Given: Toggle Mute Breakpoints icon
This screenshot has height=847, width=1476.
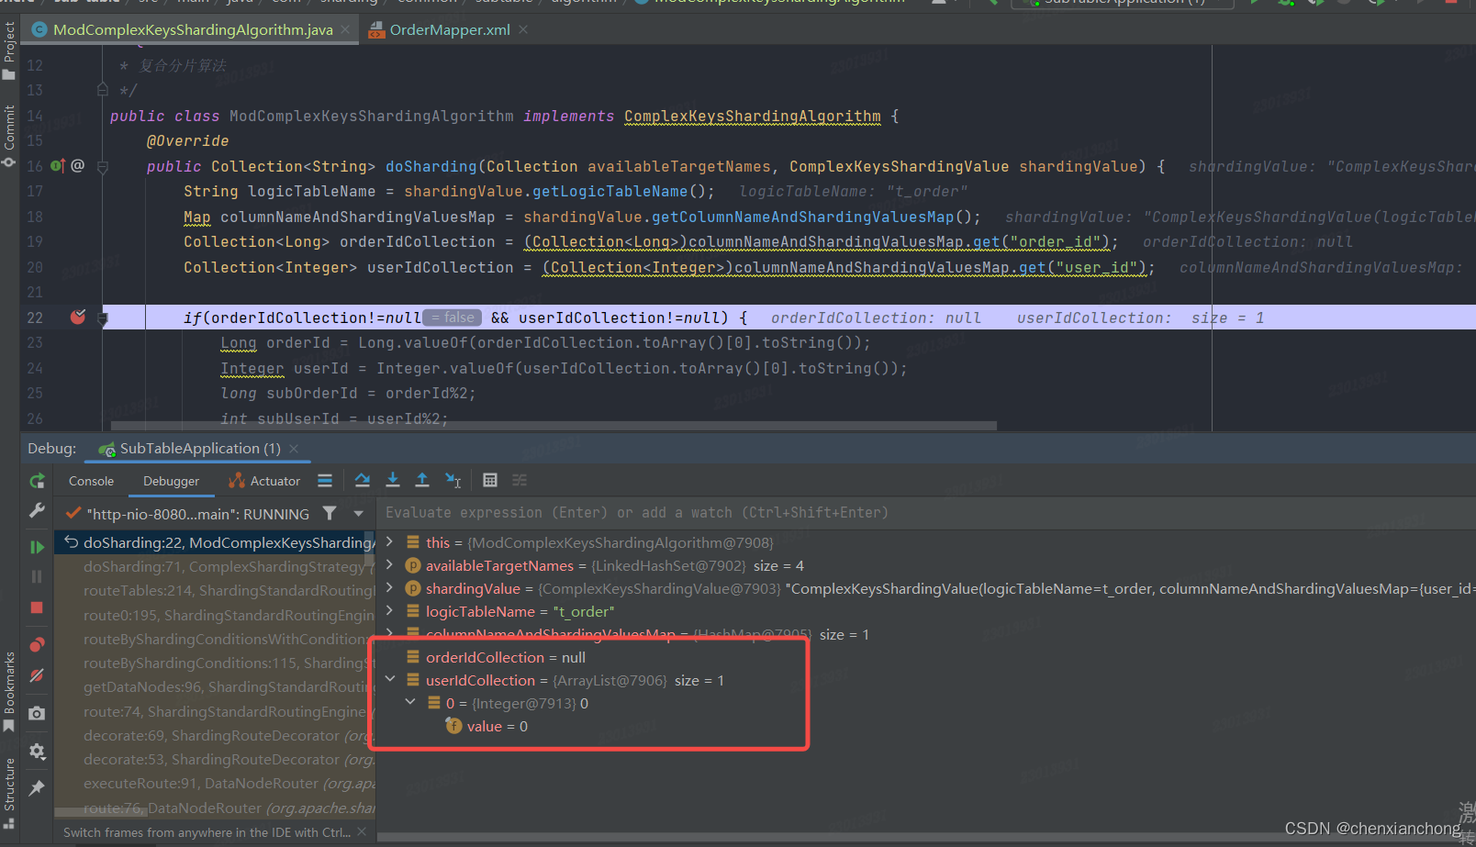Looking at the screenshot, I should (x=37, y=675).
